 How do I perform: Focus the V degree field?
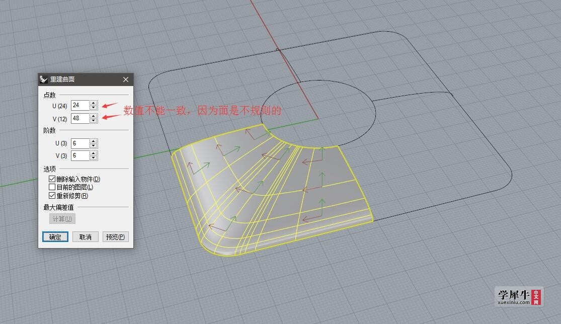pyautogui.click(x=80, y=155)
